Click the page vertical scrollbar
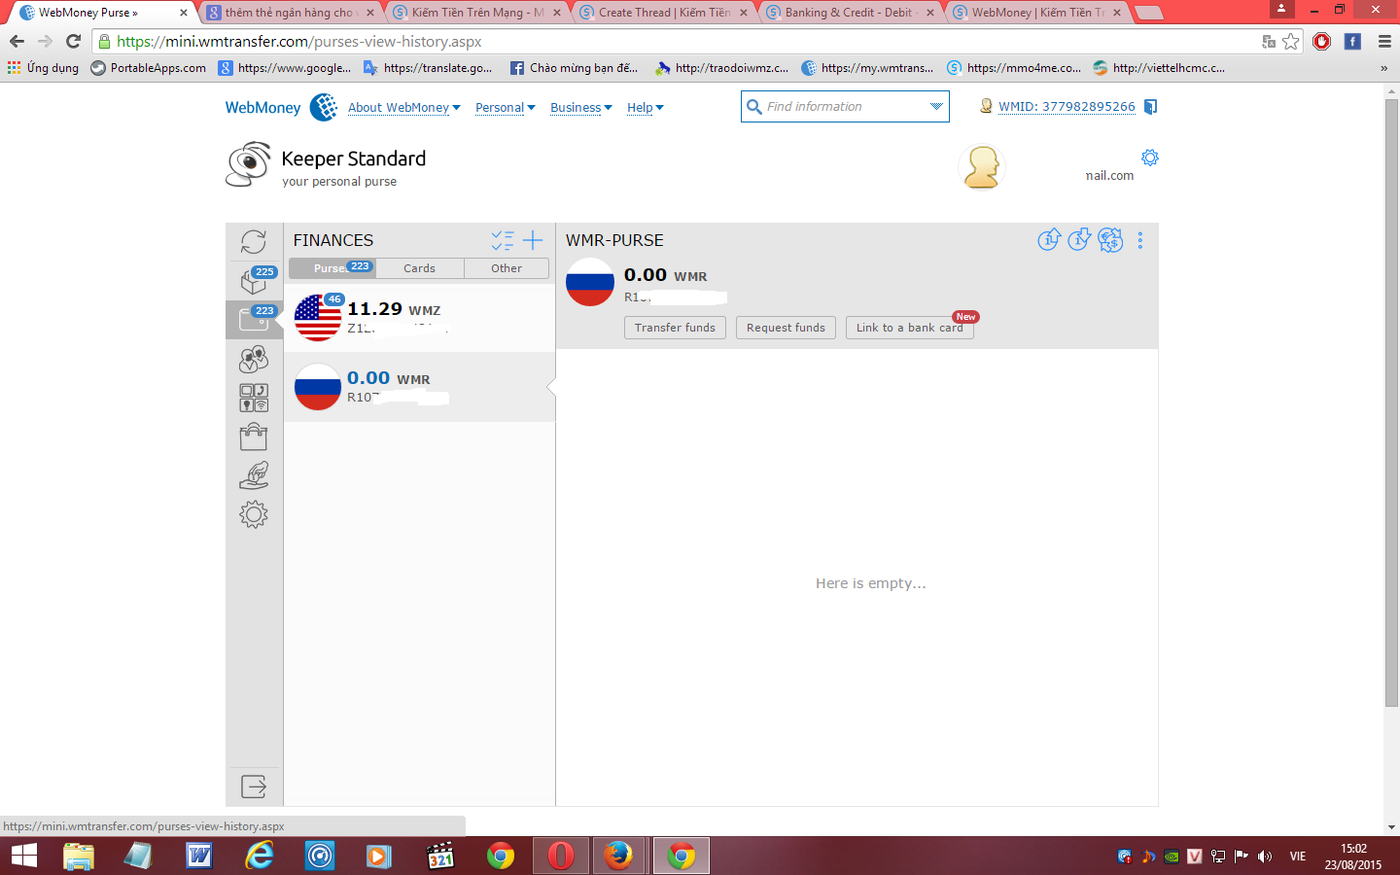 [1391, 402]
